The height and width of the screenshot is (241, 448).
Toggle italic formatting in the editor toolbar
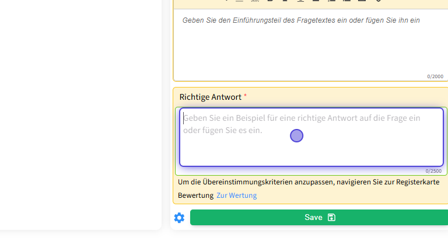coord(285,1)
